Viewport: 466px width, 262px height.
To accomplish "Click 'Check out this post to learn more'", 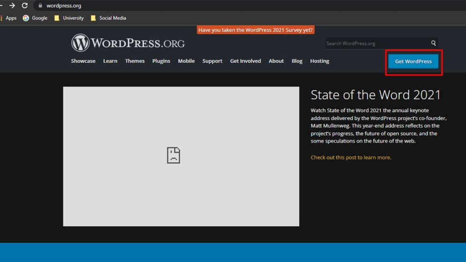I will pos(351,157).
